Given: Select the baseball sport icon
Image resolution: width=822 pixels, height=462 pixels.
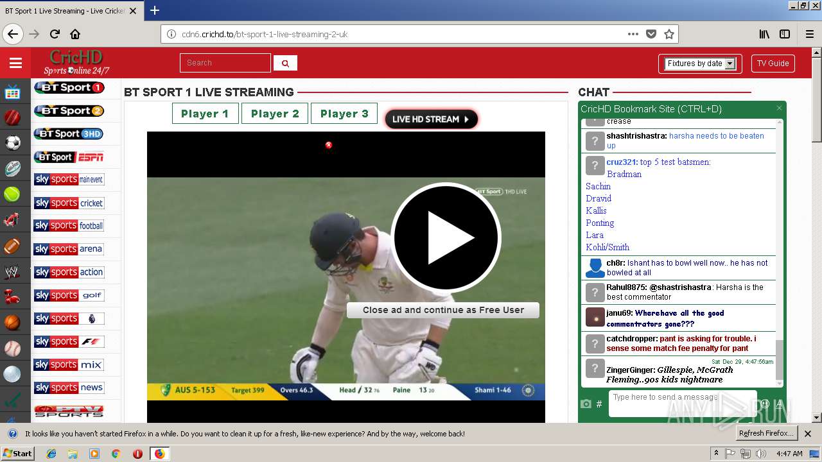Looking at the screenshot, I should 12,348.
